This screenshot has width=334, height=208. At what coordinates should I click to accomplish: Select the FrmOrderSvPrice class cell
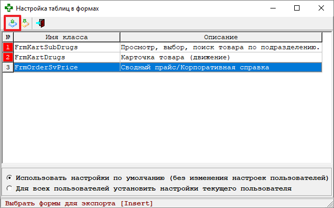pyautogui.click(x=67, y=67)
